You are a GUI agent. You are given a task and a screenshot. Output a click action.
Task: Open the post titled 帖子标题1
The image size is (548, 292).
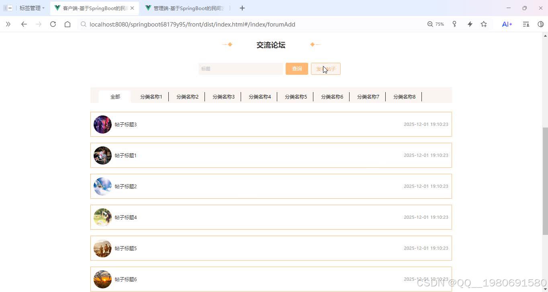tap(271, 155)
